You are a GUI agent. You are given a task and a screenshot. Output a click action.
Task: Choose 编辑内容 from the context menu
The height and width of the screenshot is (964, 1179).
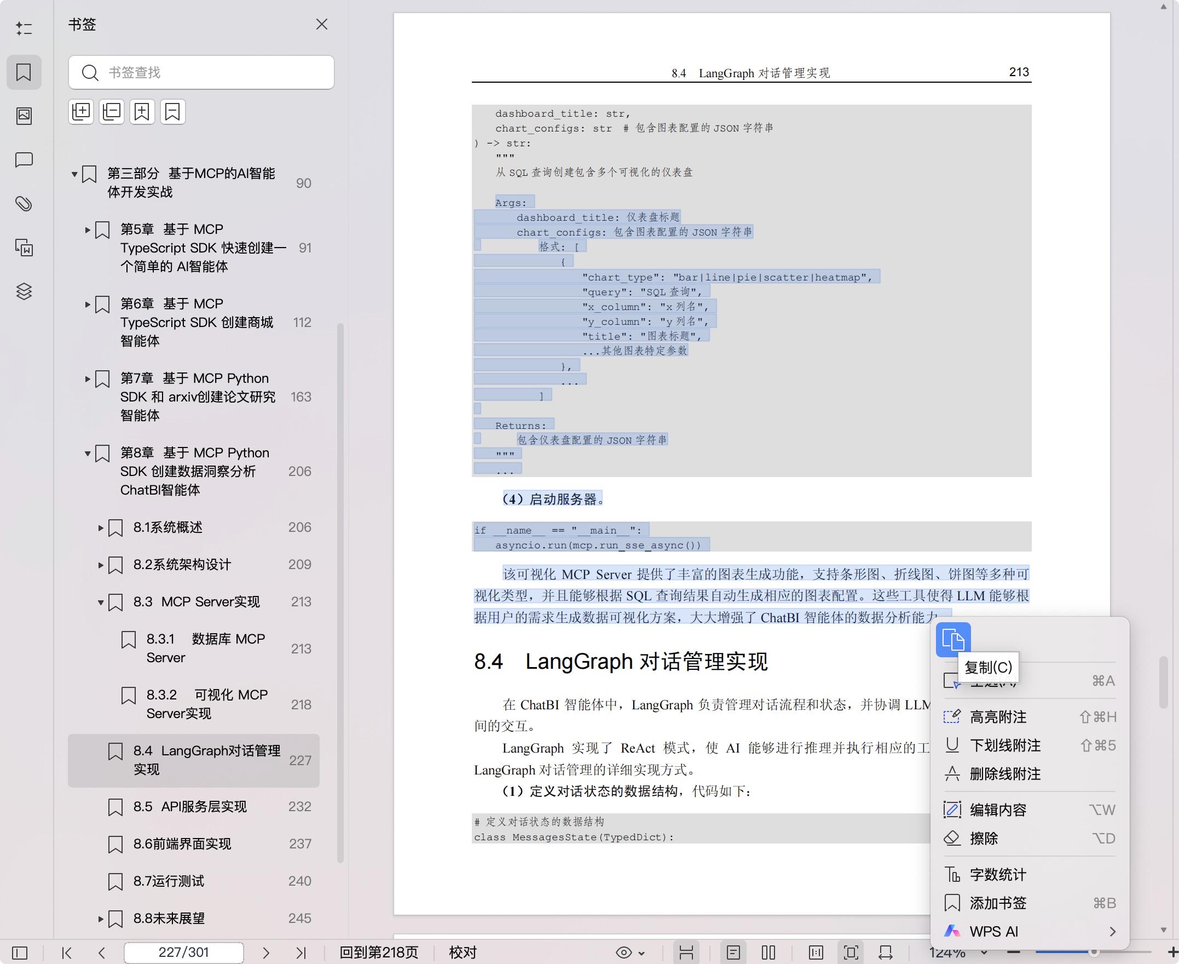coord(1030,810)
